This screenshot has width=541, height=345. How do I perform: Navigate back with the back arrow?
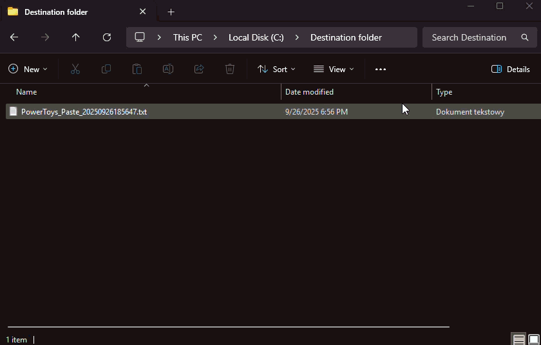click(x=14, y=37)
